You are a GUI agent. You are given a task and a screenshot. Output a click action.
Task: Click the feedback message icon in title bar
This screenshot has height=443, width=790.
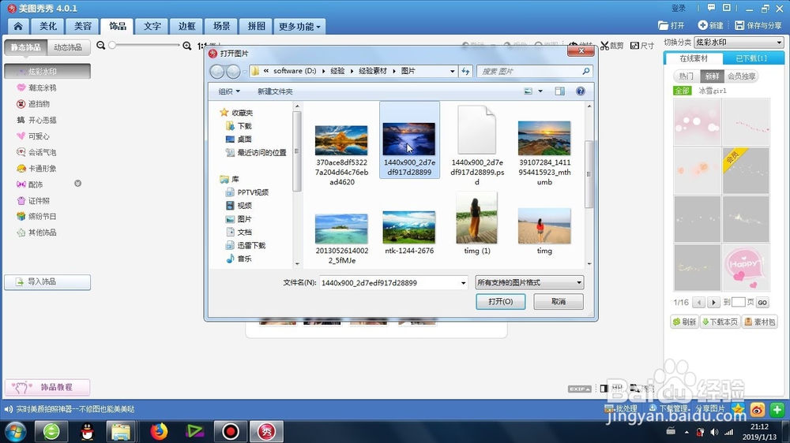[x=711, y=8]
